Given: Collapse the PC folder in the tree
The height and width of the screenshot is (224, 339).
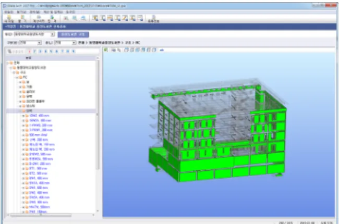Looking at the screenshot, I should click(17, 77).
